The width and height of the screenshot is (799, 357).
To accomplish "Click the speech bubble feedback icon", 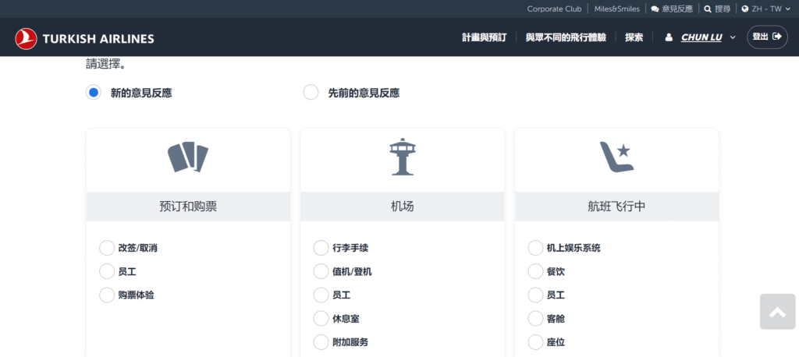I will 655,9.
